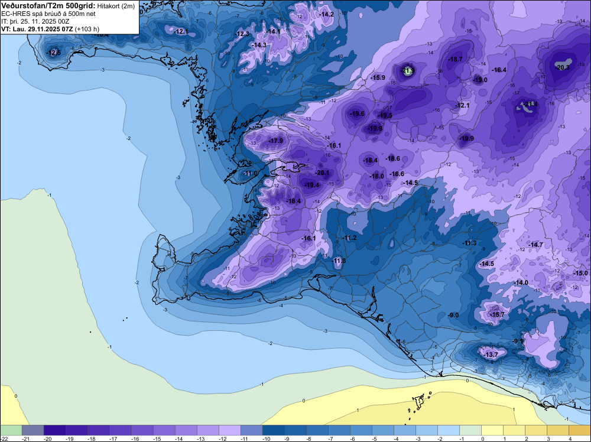Screen dimensions: 591x442
Task: Click the map title 'Veðurstofan/T2m 500grid:'
Action: point(48,6)
